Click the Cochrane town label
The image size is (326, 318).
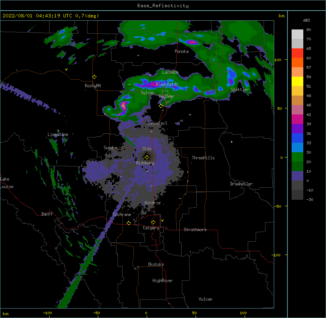tap(122, 215)
